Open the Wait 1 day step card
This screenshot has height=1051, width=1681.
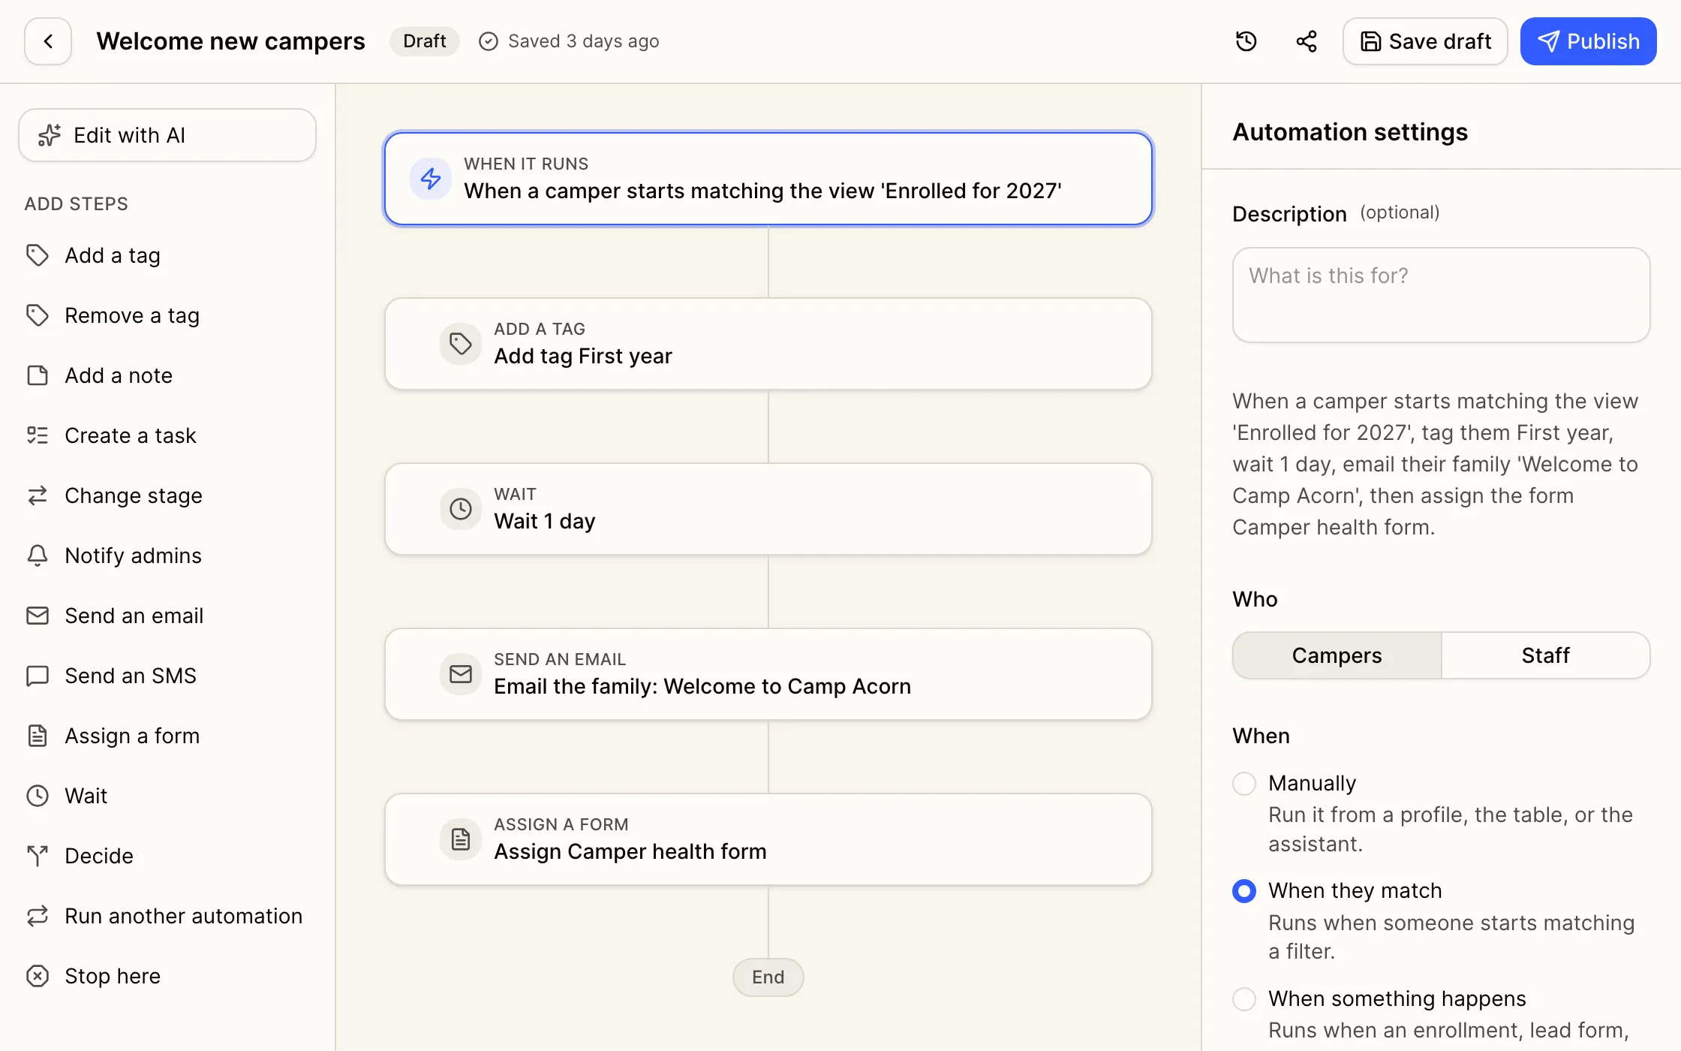[x=768, y=509]
